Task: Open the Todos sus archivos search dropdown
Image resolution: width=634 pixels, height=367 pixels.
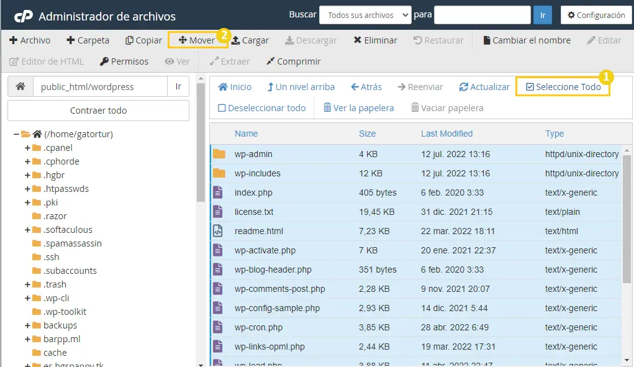Action: point(365,15)
